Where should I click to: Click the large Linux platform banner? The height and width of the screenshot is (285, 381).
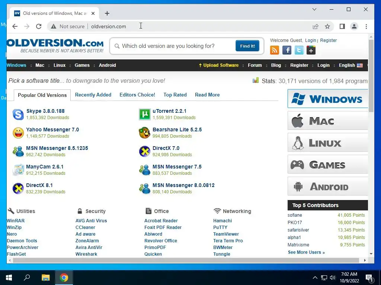pos(328,142)
